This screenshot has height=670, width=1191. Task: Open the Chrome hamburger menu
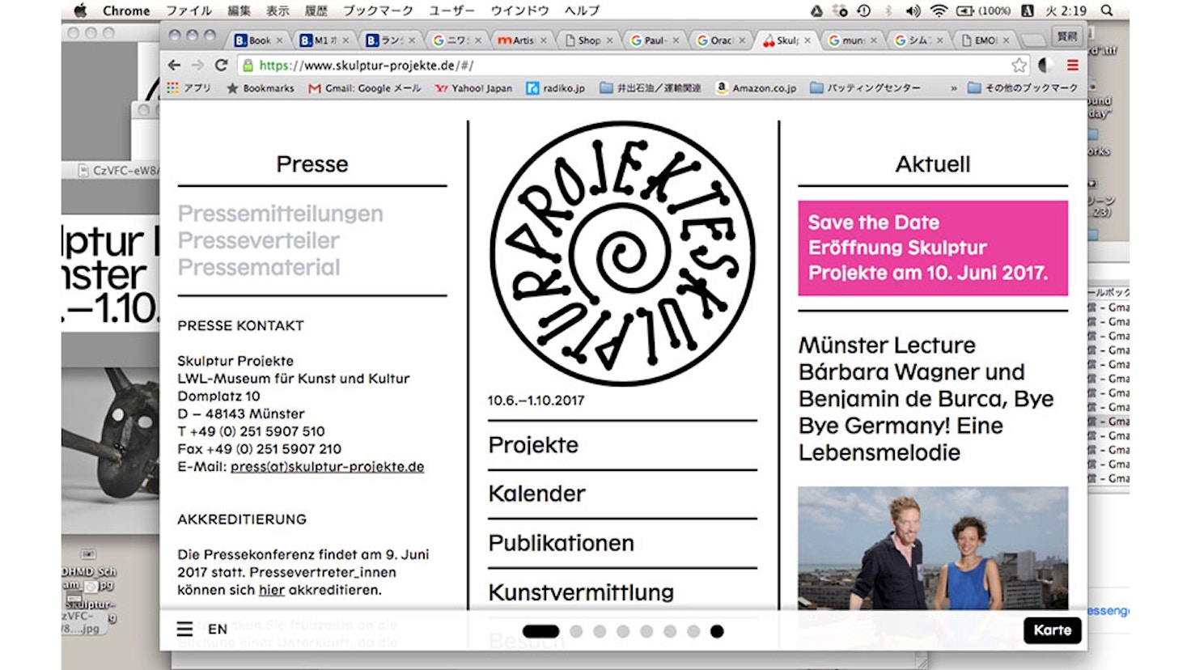click(1073, 65)
